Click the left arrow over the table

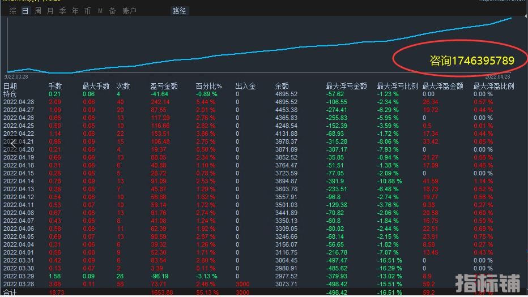click(x=12, y=144)
